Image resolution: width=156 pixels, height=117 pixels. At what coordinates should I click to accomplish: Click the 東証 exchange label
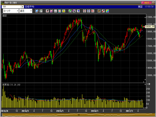coord(140,7)
